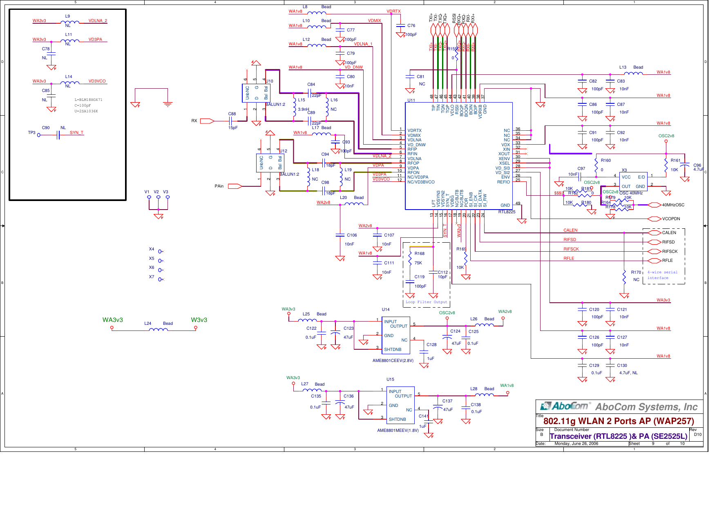Screen dimensions: 717x507
Task: Select the R160 resistor symbol
Action: point(596,165)
